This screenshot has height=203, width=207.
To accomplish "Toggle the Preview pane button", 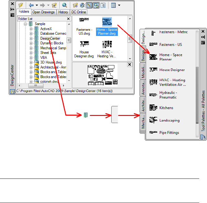I will (96, 5).
